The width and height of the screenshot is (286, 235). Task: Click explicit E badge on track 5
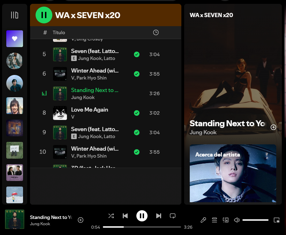[x=74, y=58]
